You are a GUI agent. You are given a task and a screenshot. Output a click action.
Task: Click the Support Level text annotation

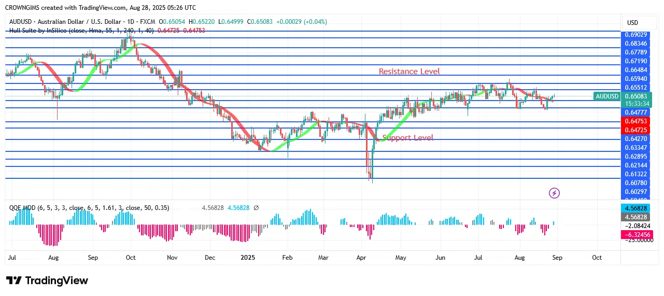coord(407,138)
